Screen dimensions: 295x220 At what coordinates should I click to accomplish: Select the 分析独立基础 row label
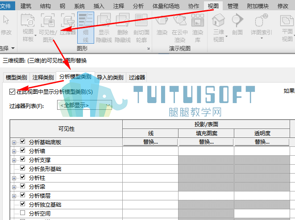45,204
